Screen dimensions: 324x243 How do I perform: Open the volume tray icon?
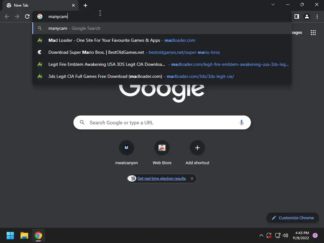pos(285,235)
